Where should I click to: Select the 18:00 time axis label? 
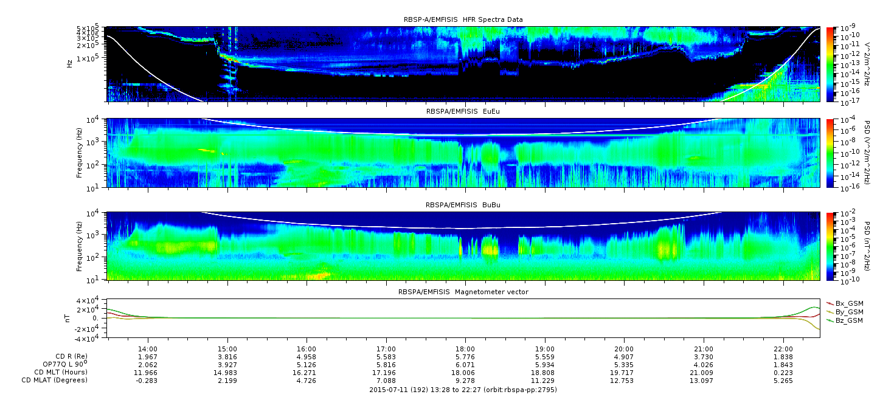(x=465, y=348)
